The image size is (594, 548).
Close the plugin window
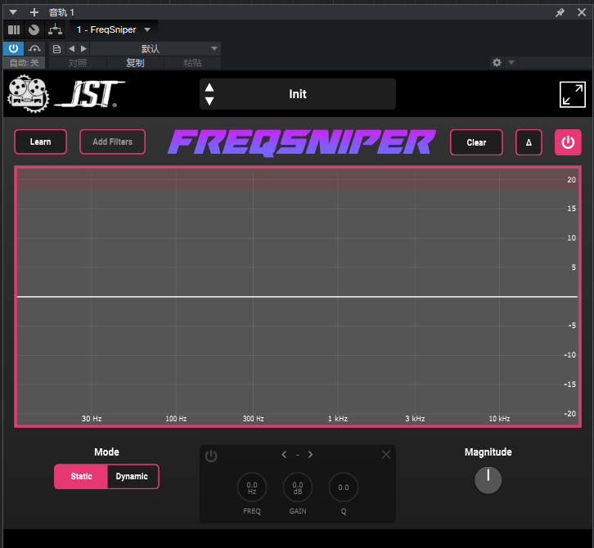pos(582,12)
